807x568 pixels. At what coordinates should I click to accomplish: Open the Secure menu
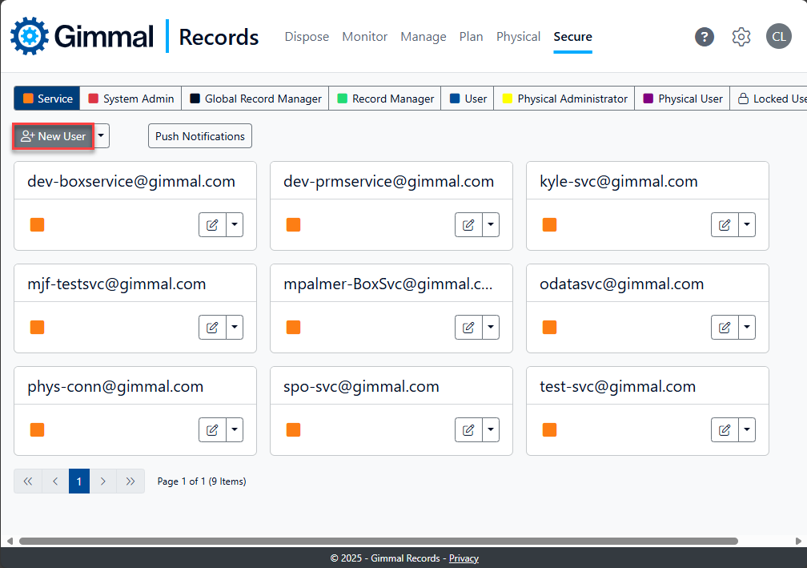573,37
